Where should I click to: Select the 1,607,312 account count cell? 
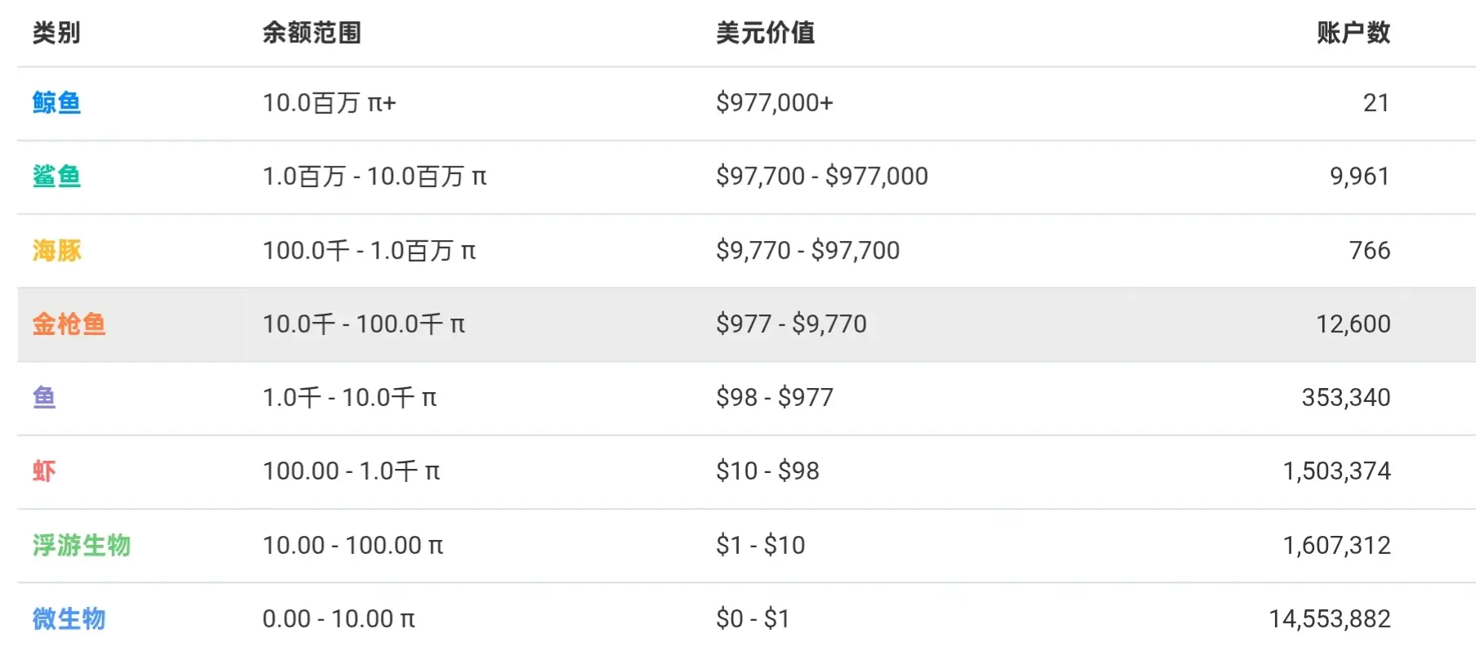click(x=1337, y=545)
